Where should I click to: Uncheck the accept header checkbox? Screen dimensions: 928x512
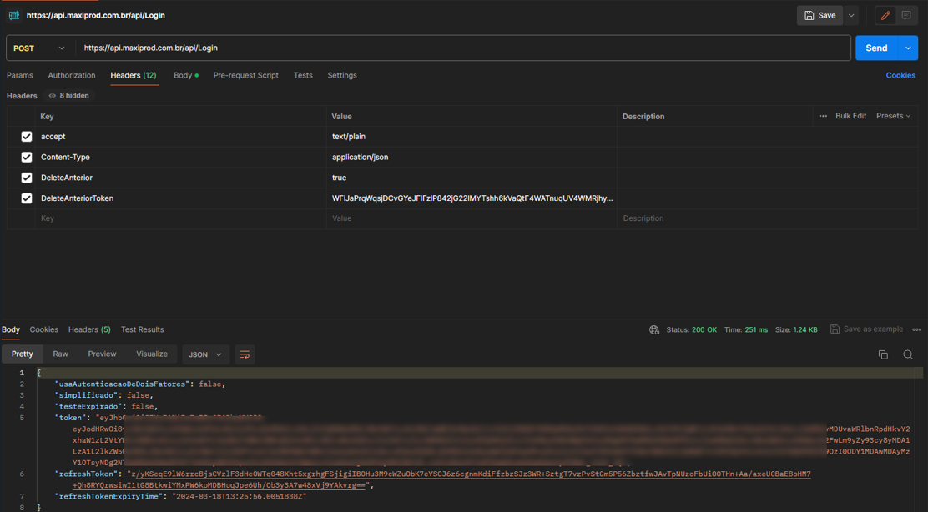[x=27, y=137]
